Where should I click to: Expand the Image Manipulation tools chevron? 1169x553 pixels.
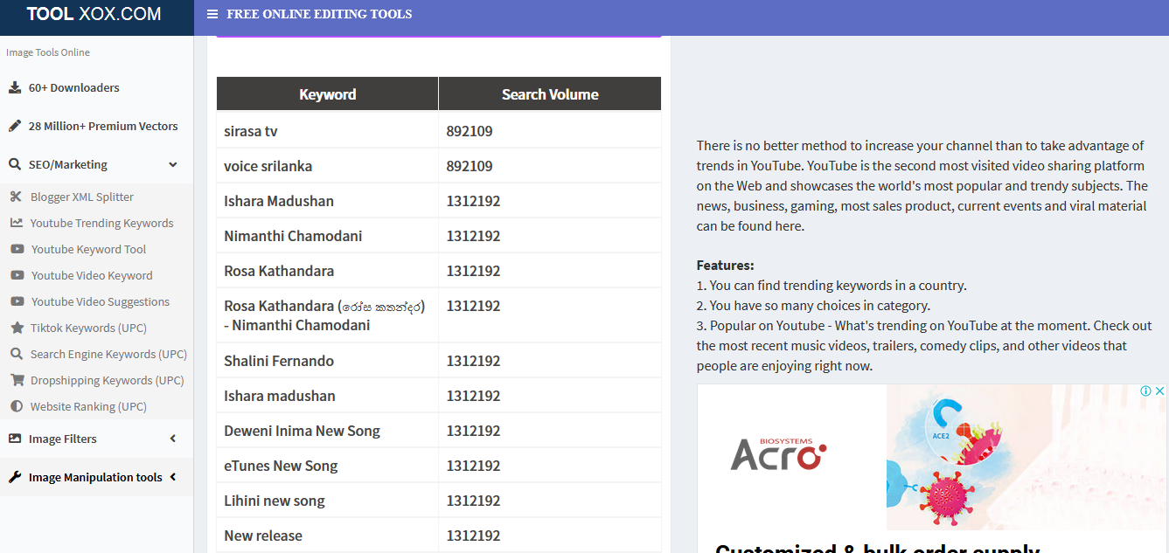pos(173,477)
